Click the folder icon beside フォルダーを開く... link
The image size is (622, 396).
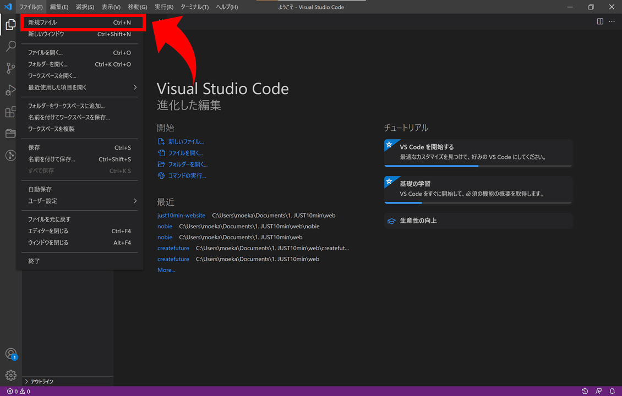pyautogui.click(x=161, y=164)
